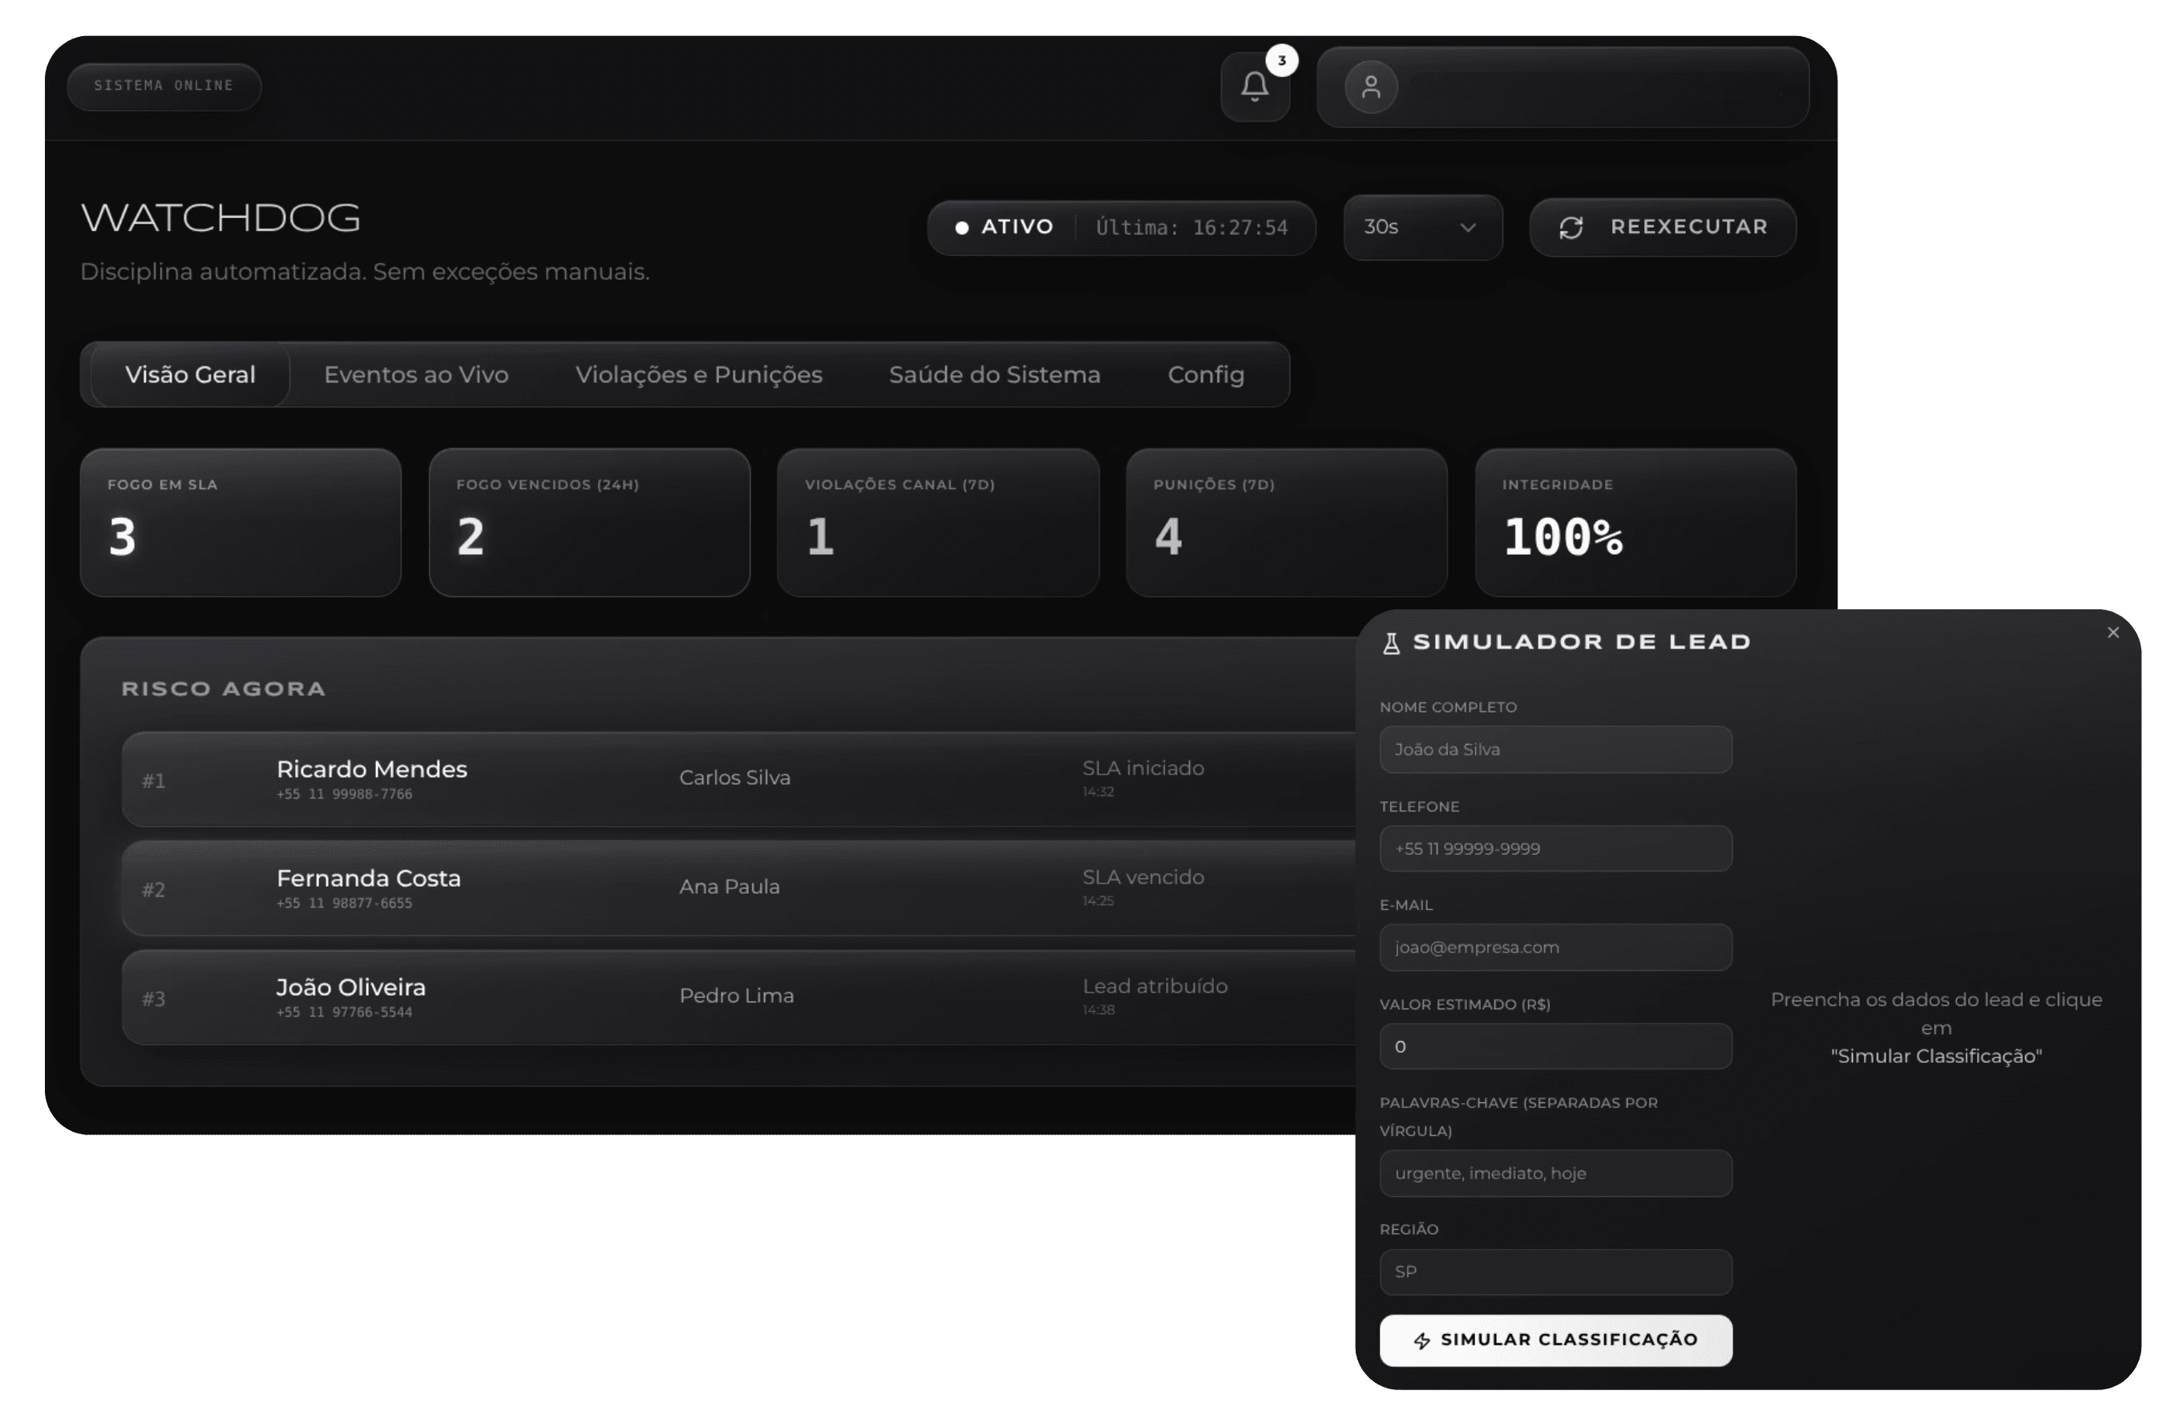Toggle the Ativo status indicator
Screen dimensions: 2175x1423
(x=1005, y=228)
